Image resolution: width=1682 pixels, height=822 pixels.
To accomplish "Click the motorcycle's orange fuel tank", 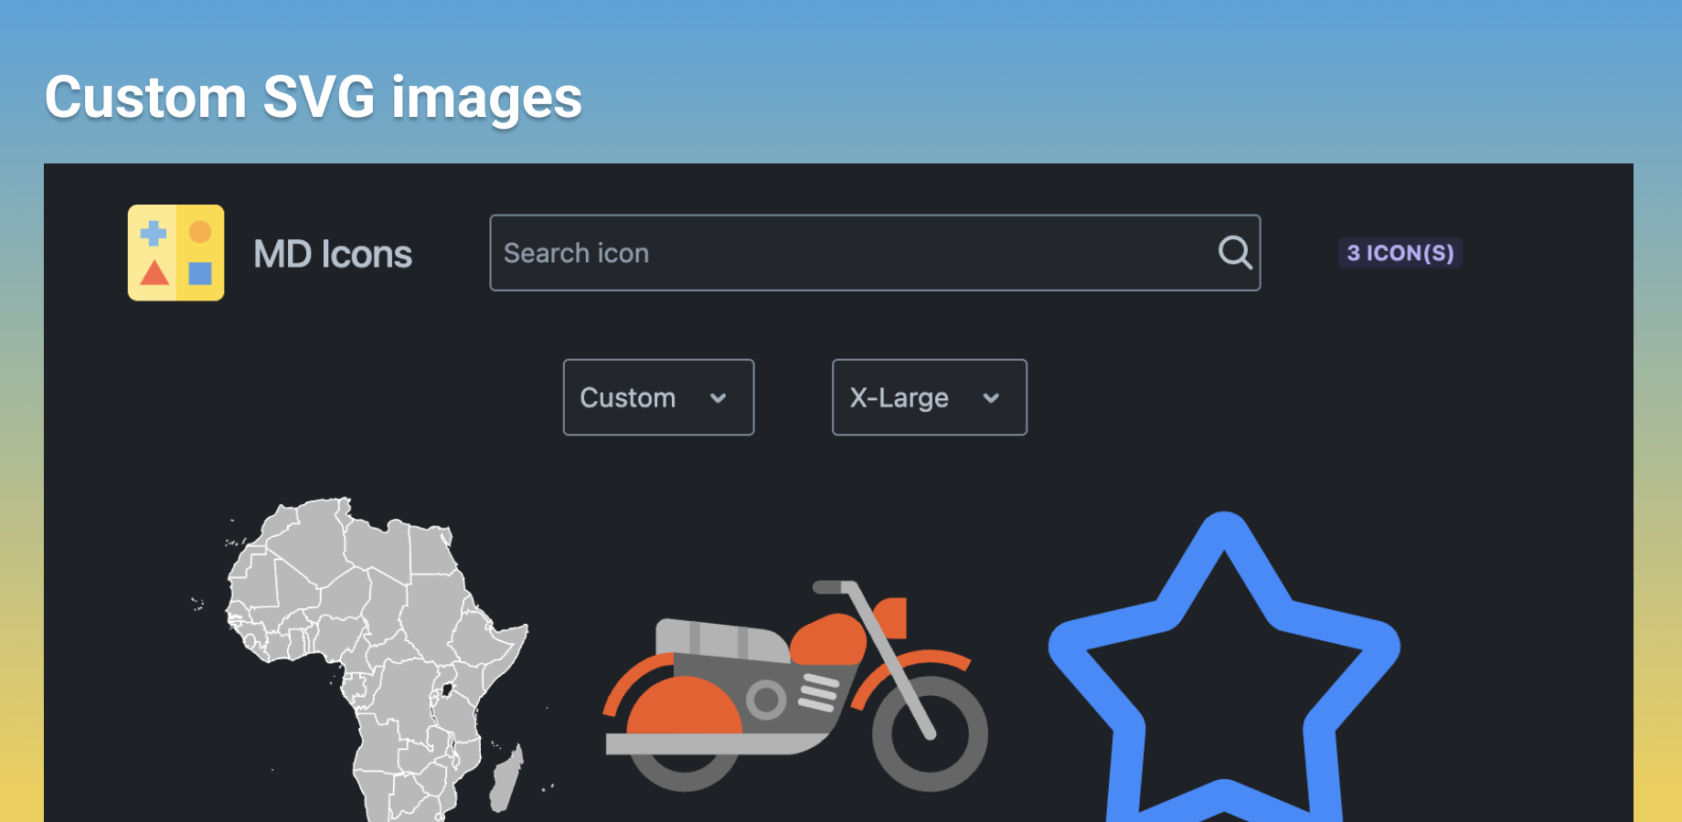I will (x=829, y=639).
